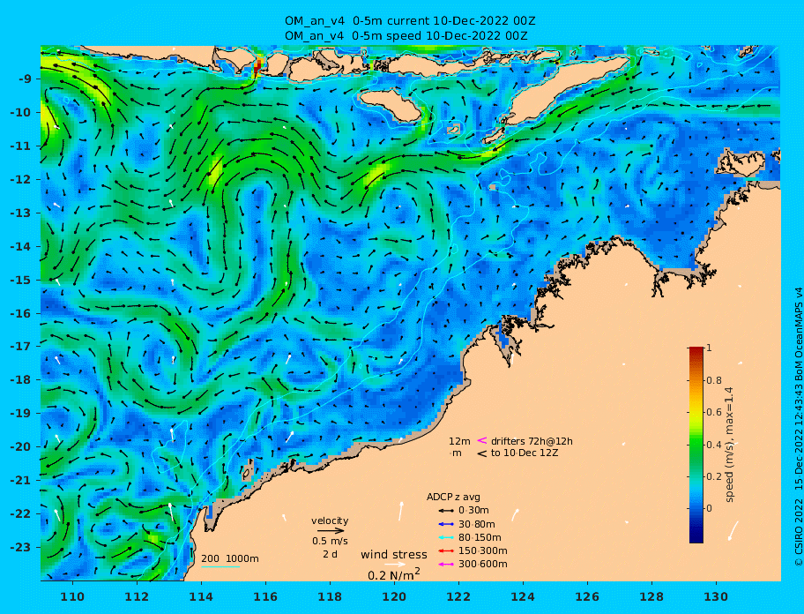Click the color bar tick label '0.4'
The height and width of the screenshot is (614, 804).
(714, 445)
